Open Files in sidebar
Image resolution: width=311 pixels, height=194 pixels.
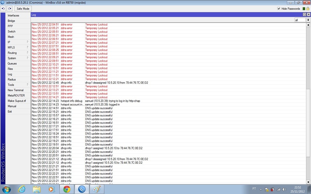pos(18,69)
